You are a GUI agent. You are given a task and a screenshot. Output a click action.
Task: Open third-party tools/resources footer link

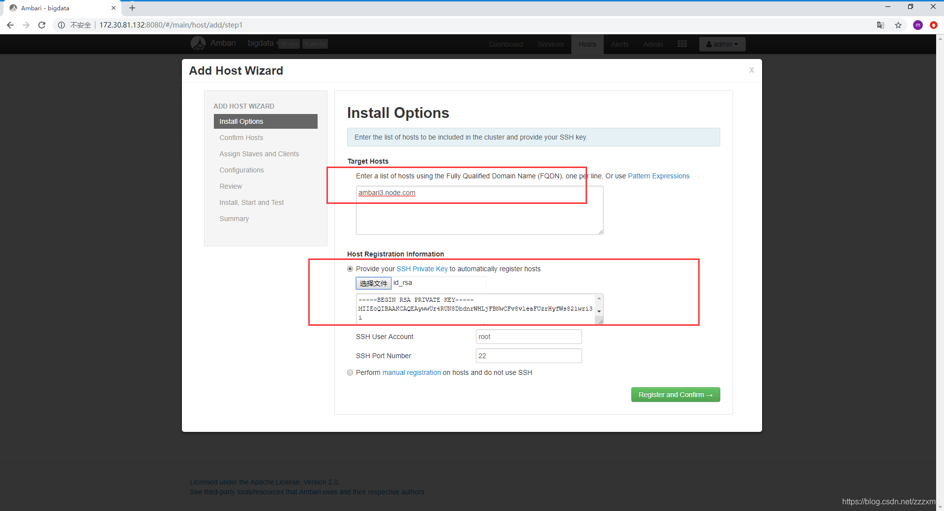(307, 492)
